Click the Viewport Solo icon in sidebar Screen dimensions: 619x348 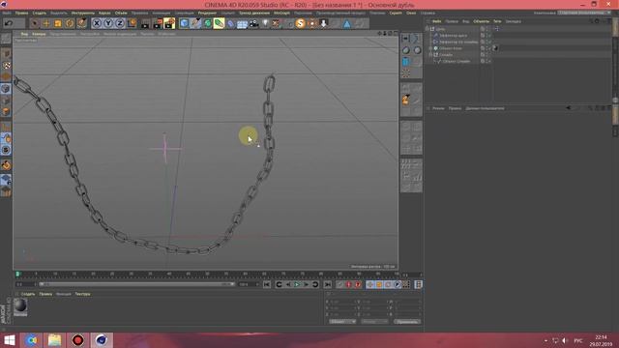6,150
